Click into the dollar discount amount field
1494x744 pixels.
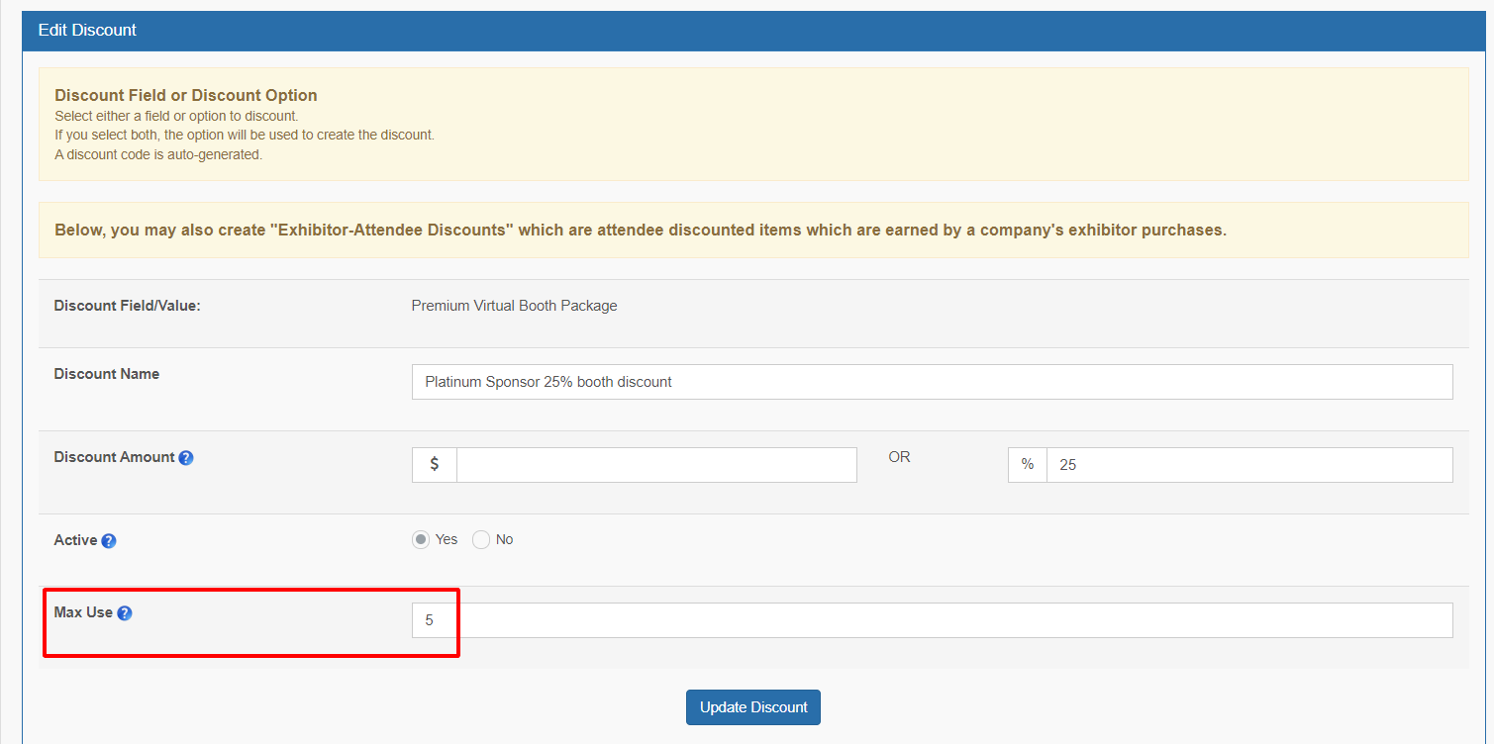(656, 465)
